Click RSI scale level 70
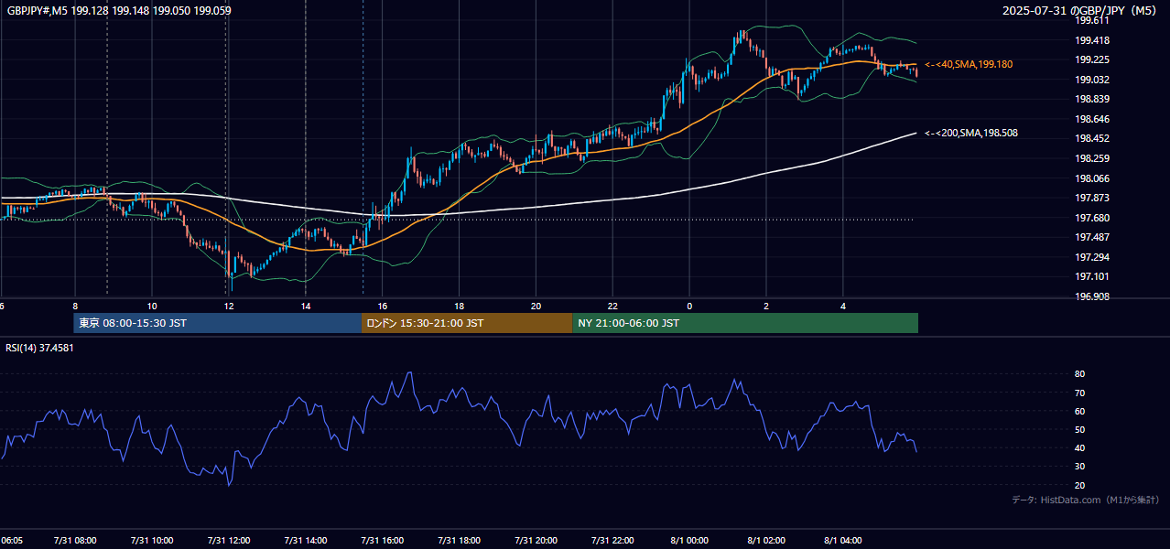 (x=1079, y=393)
